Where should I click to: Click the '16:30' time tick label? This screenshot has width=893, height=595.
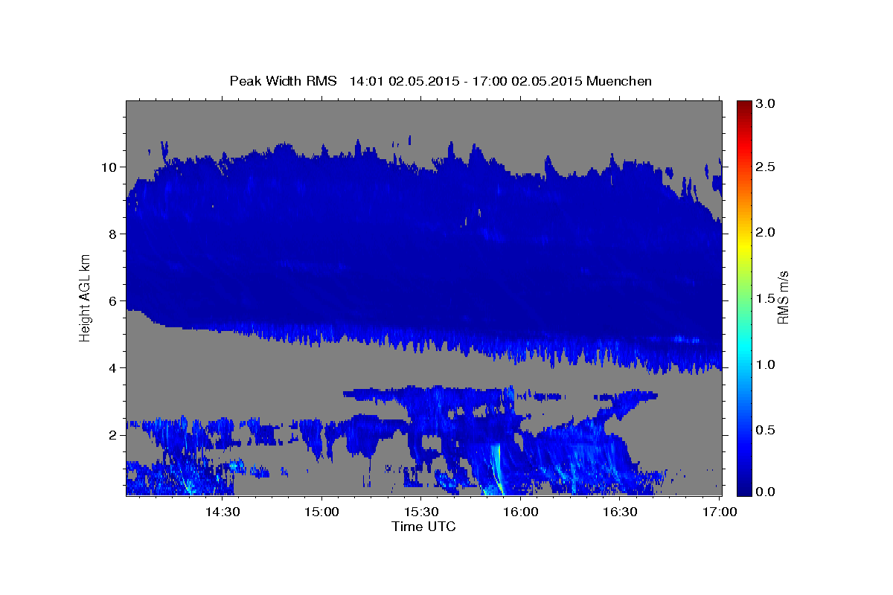620,512
